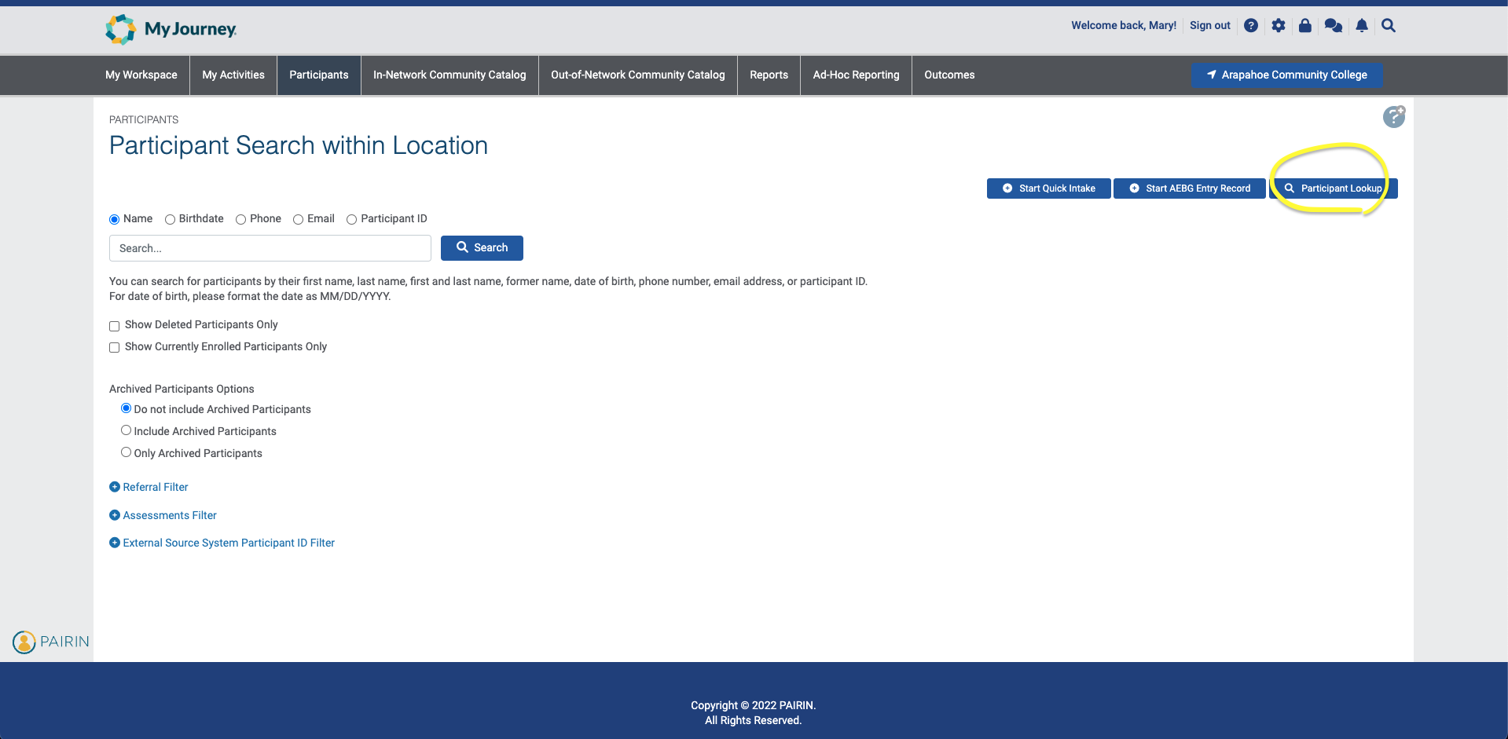The width and height of the screenshot is (1508, 739).
Task: Click the Start Quick Intake button
Action: point(1048,188)
